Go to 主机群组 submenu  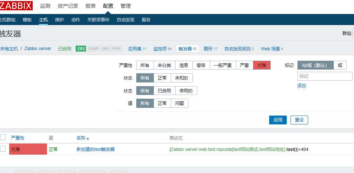[x=8, y=20]
